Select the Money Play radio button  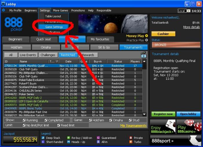pyautogui.click(x=146, y=36)
